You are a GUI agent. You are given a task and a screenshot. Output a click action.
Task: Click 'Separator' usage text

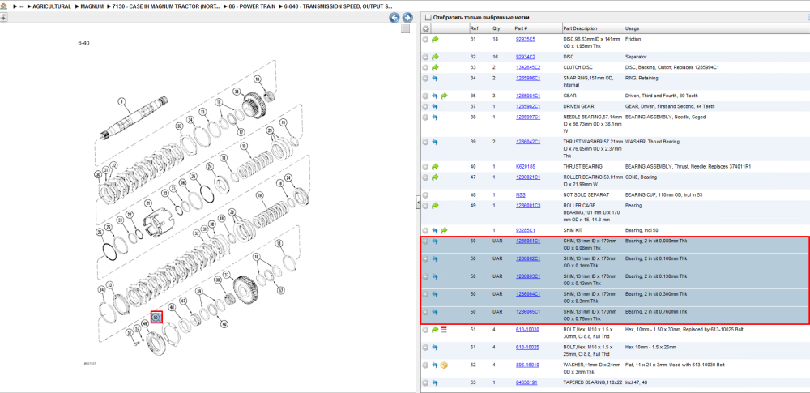635,57
